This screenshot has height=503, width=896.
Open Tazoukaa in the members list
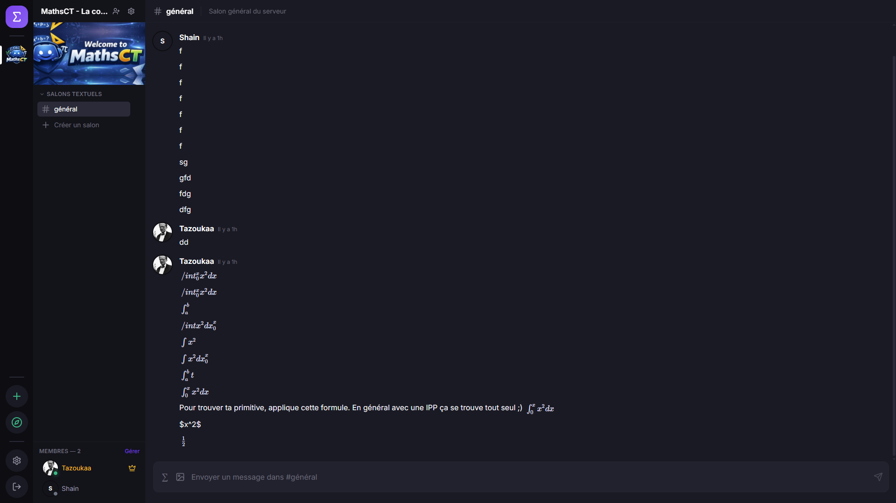pyautogui.click(x=76, y=468)
